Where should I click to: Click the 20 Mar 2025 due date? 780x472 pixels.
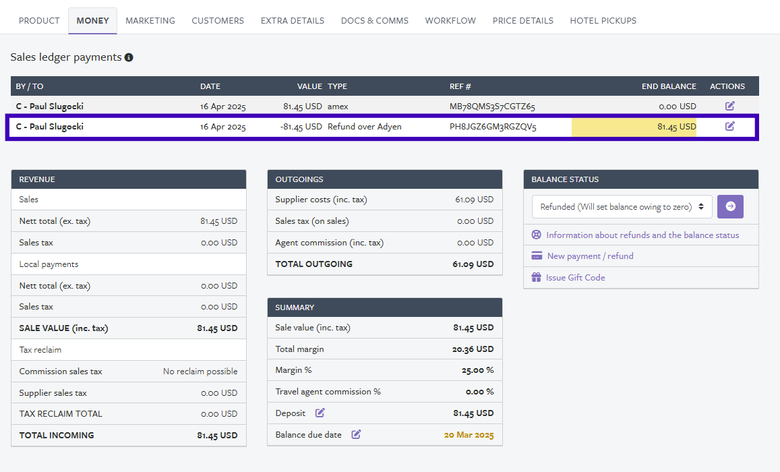tap(469, 435)
